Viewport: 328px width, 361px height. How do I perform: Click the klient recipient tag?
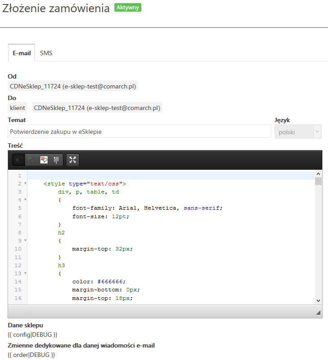(x=17, y=108)
